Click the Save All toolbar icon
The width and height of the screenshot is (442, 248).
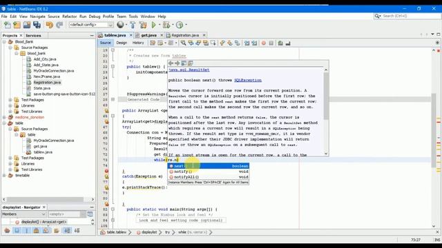[37, 25]
